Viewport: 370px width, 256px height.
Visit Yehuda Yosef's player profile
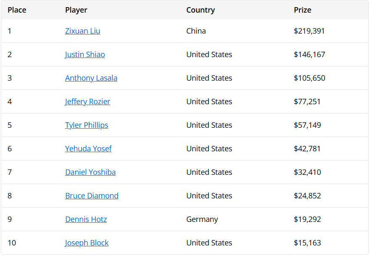[x=88, y=149]
